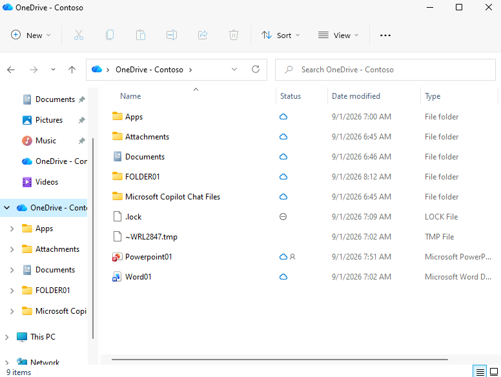The height and width of the screenshot is (377, 501).
Task: Click the horizontal scrollbar below file list
Action: pyautogui.click(x=280, y=360)
